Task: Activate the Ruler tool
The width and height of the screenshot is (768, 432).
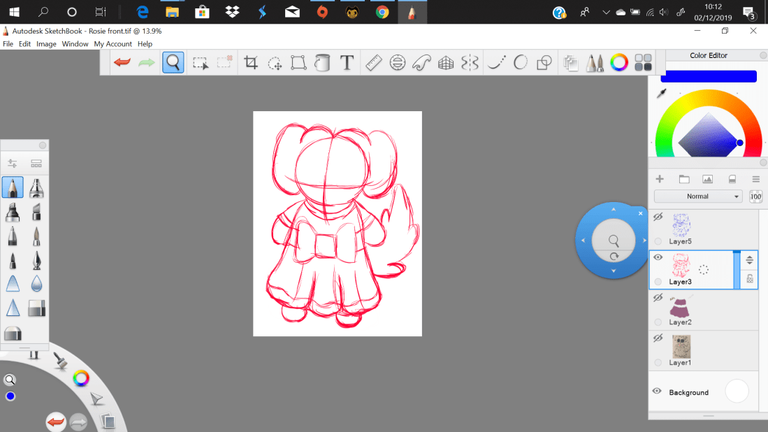Action: click(373, 63)
